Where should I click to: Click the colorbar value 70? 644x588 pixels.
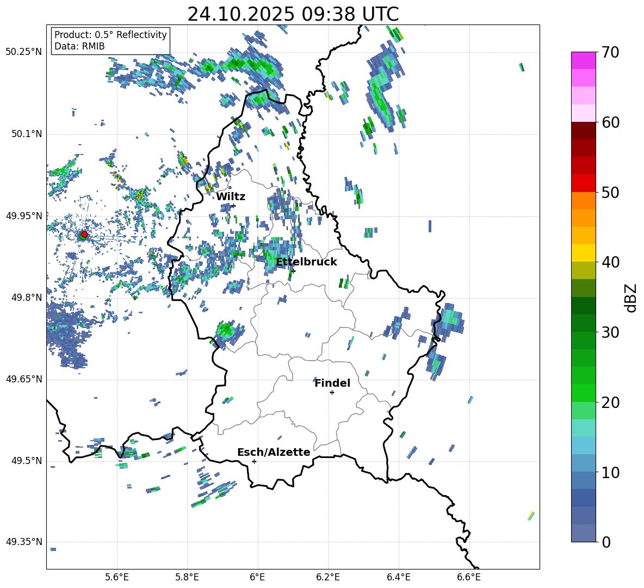coord(610,53)
